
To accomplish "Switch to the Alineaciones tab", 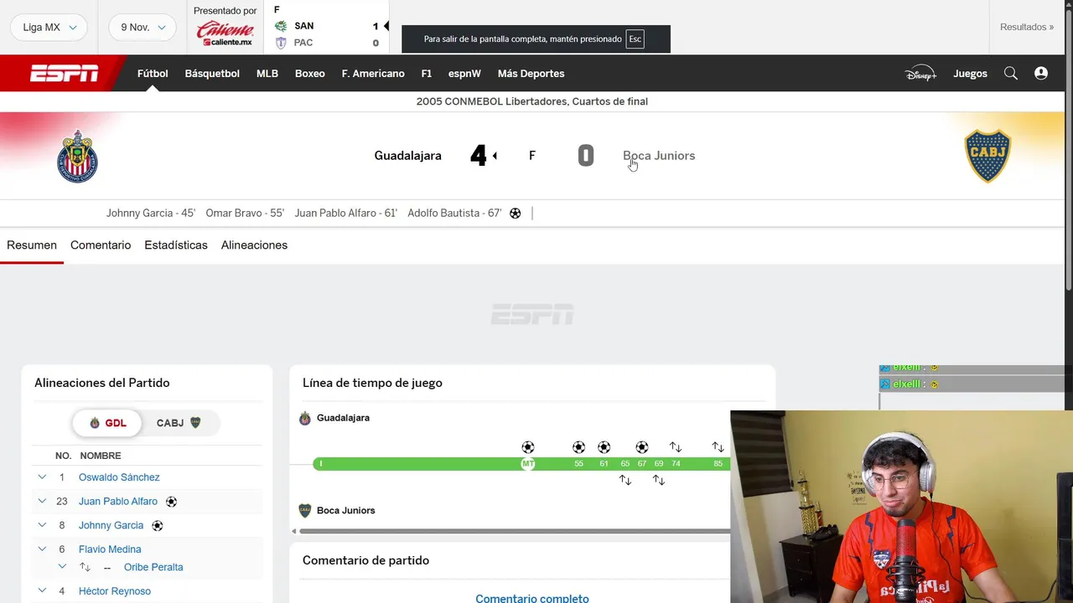I will tap(254, 245).
